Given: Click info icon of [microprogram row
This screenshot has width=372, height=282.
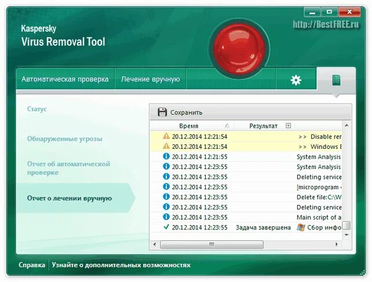Looking at the screenshot, I should click(x=166, y=186).
